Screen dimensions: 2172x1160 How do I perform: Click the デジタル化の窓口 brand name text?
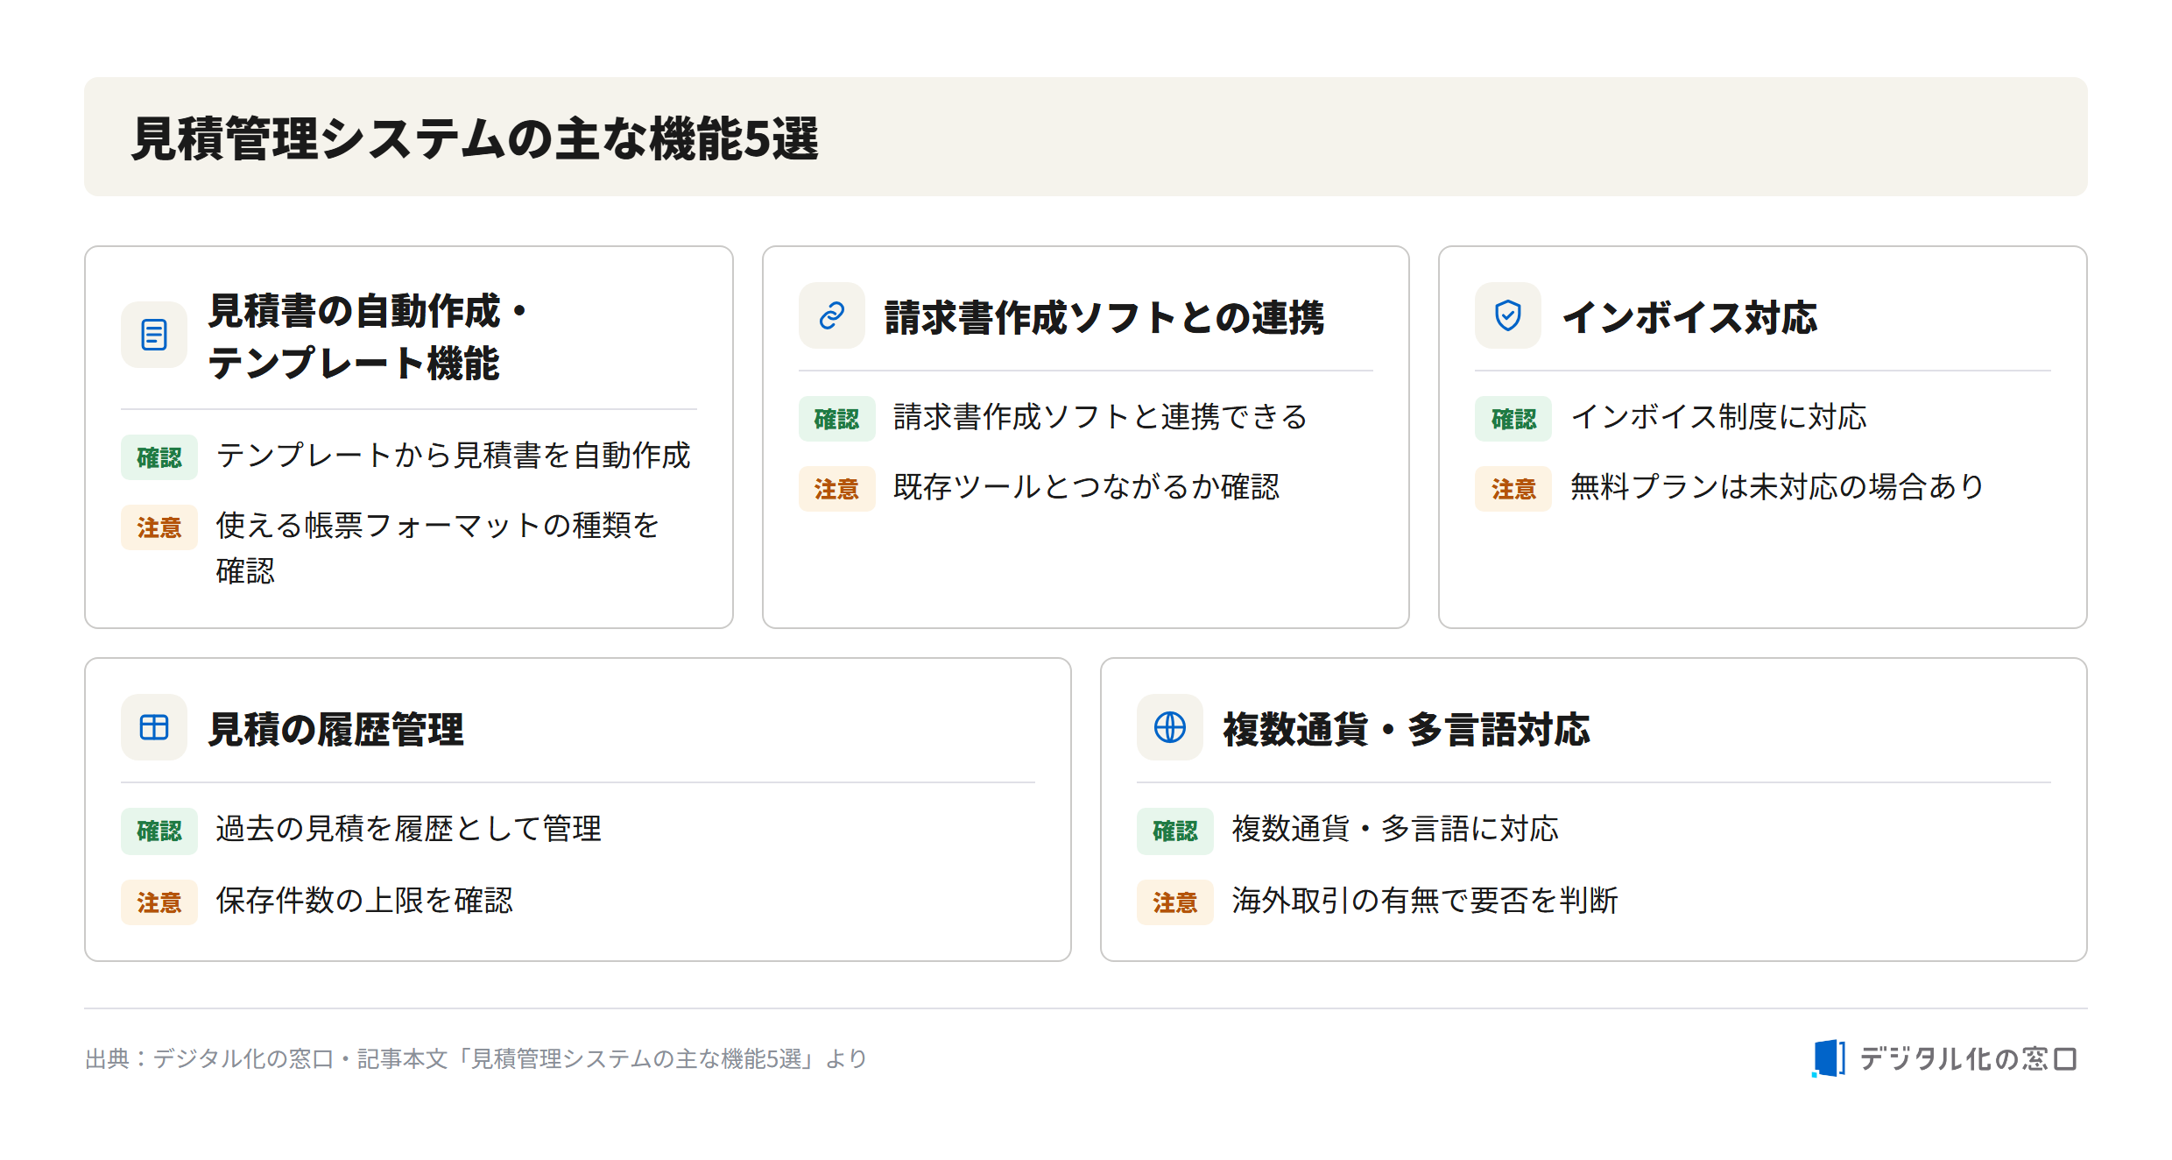1968,1058
